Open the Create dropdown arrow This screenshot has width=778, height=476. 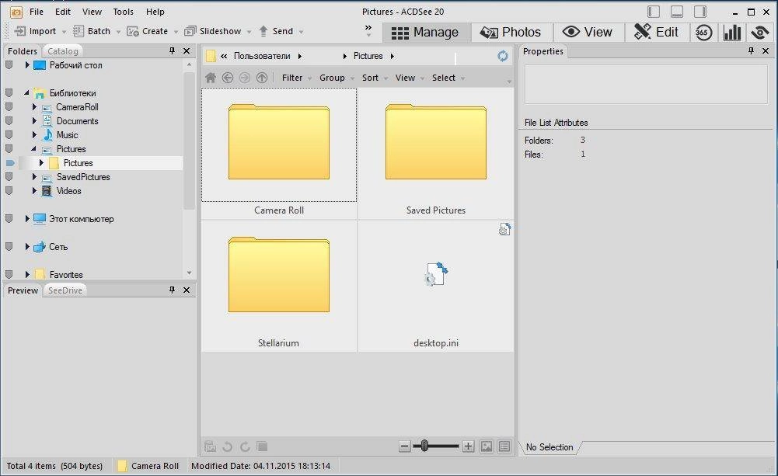(176, 32)
